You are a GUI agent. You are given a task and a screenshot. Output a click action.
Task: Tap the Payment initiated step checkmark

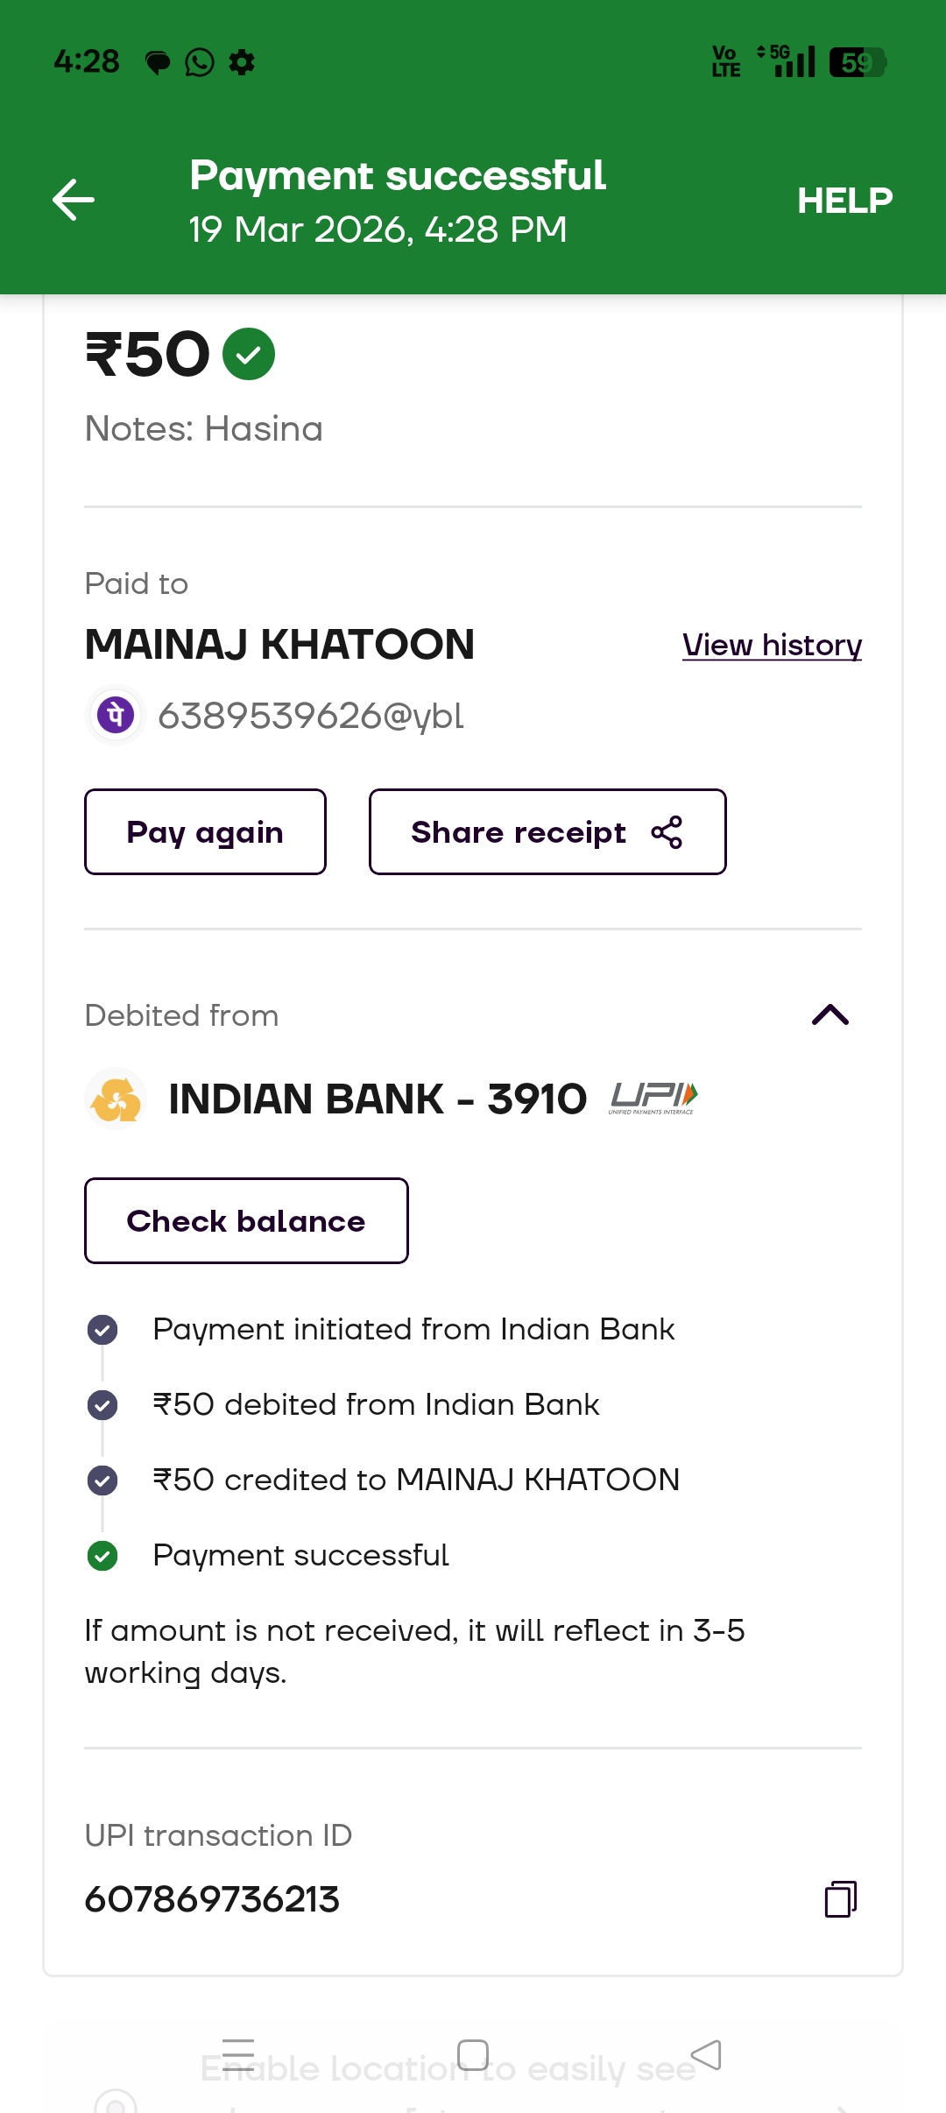pos(102,1330)
